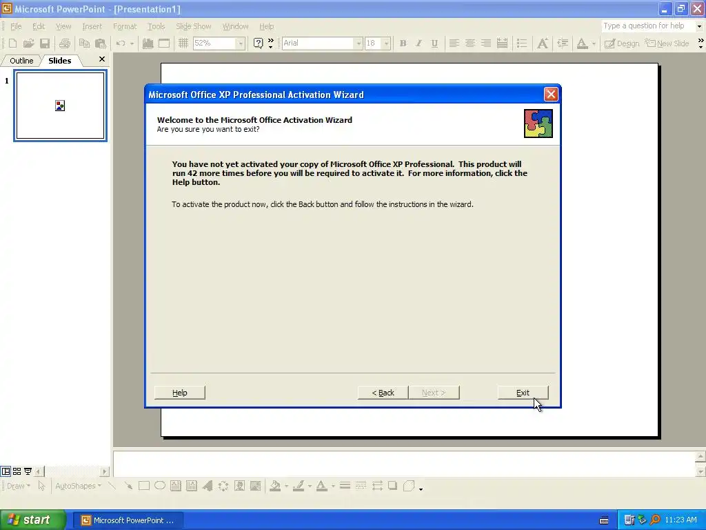Viewport: 706px width, 530px height.
Task: Click the Dash Style icon
Action: [x=361, y=486]
